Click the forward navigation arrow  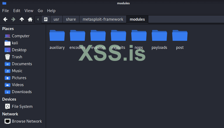point(13,19)
